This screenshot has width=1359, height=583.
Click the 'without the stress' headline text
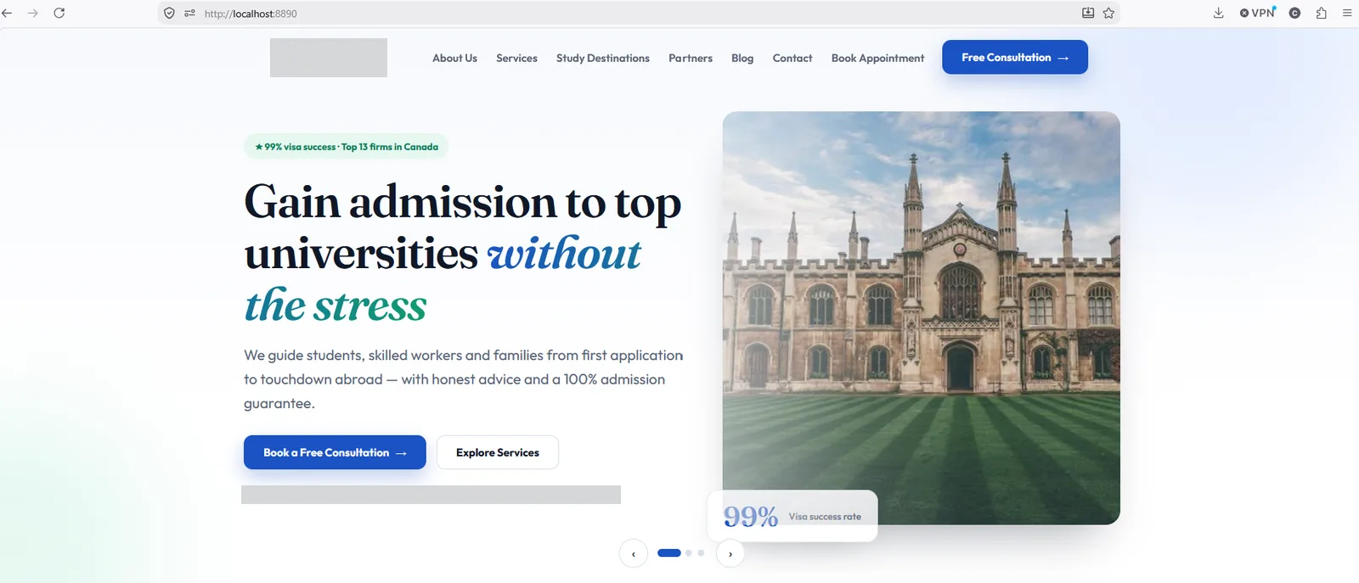pos(443,280)
